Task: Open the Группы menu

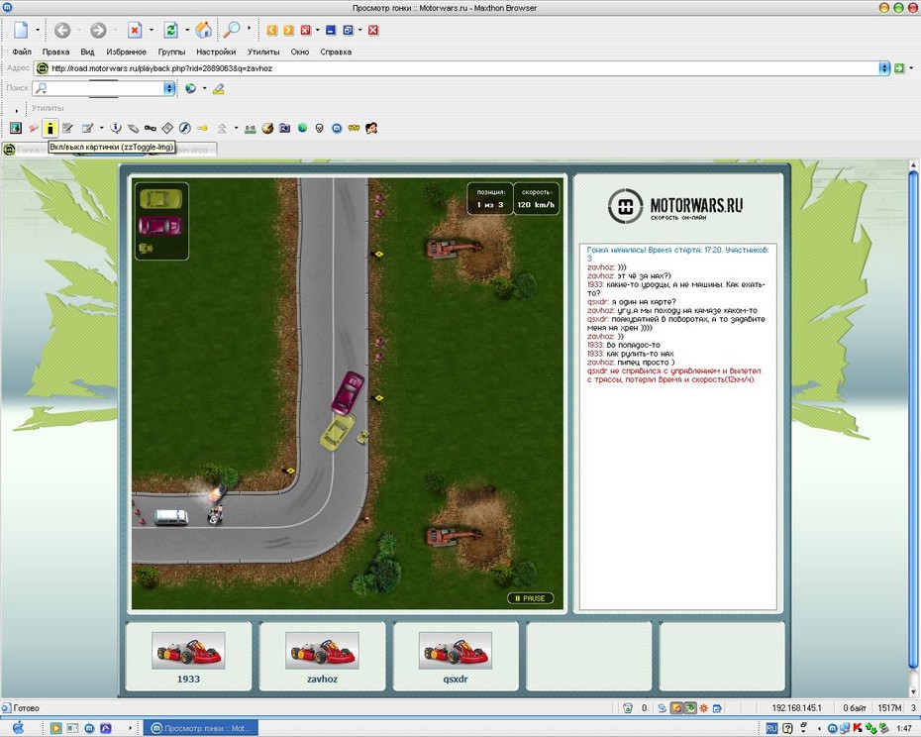Action: pyautogui.click(x=171, y=52)
